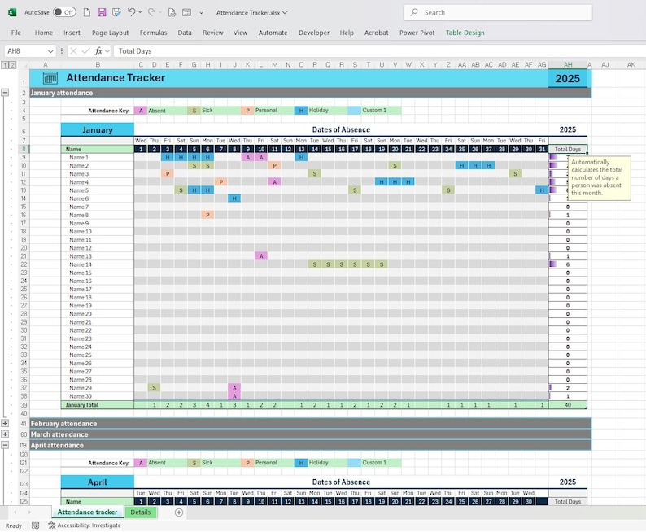This screenshot has height=532, width=646.
Task: Click the green Sick swatch in January key
Action: click(194, 111)
